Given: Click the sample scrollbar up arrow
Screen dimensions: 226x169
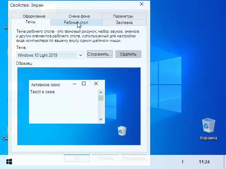Looking at the screenshot, I should point(101,92).
